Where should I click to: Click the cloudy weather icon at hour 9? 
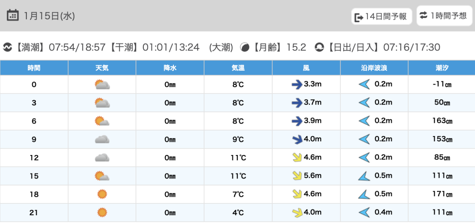tap(102, 140)
